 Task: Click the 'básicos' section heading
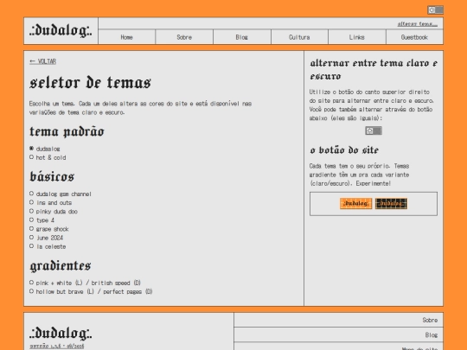[x=52, y=176]
